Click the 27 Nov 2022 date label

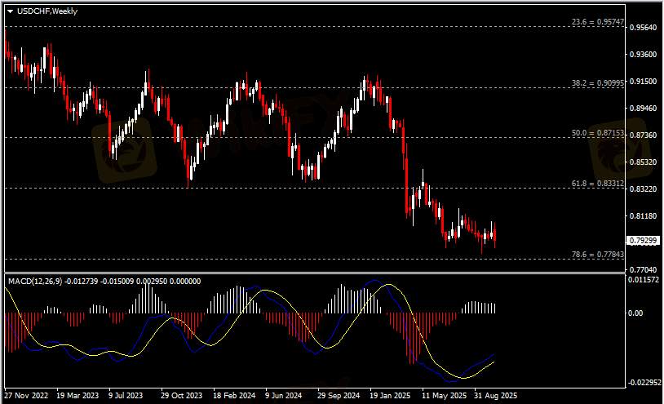[26, 396]
